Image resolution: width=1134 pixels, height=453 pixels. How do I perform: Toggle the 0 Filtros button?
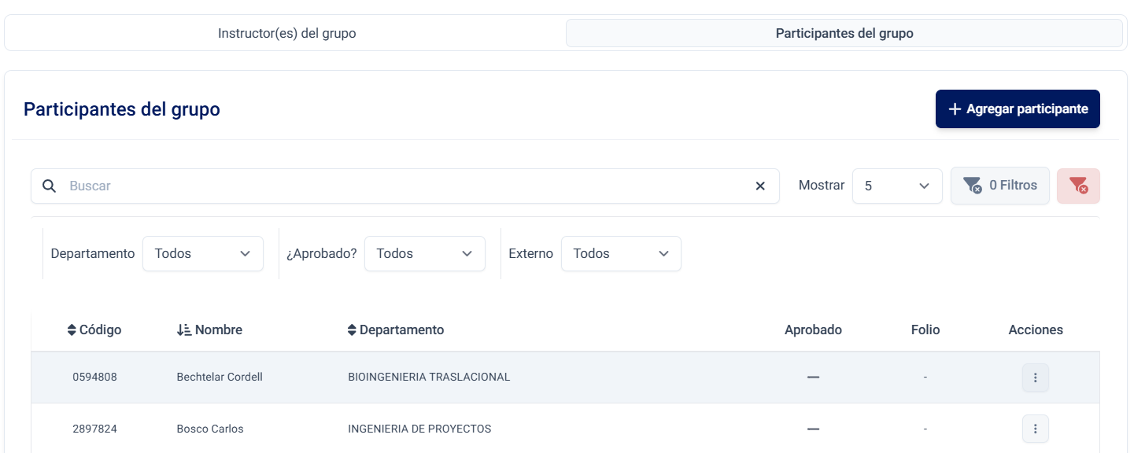999,186
